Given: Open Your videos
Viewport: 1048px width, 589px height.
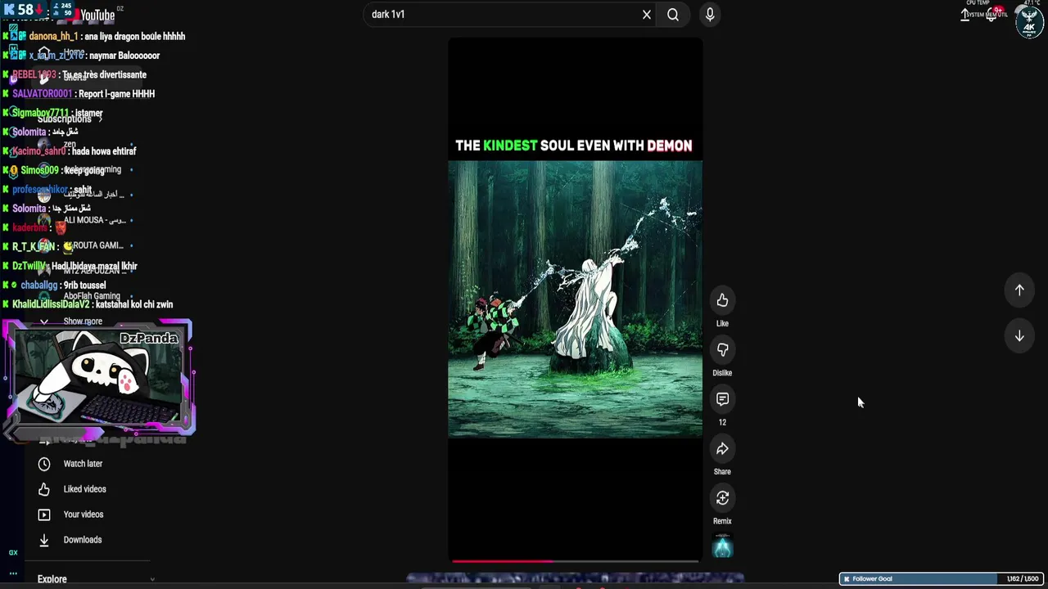Looking at the screenshot, I should pos(83,515).
